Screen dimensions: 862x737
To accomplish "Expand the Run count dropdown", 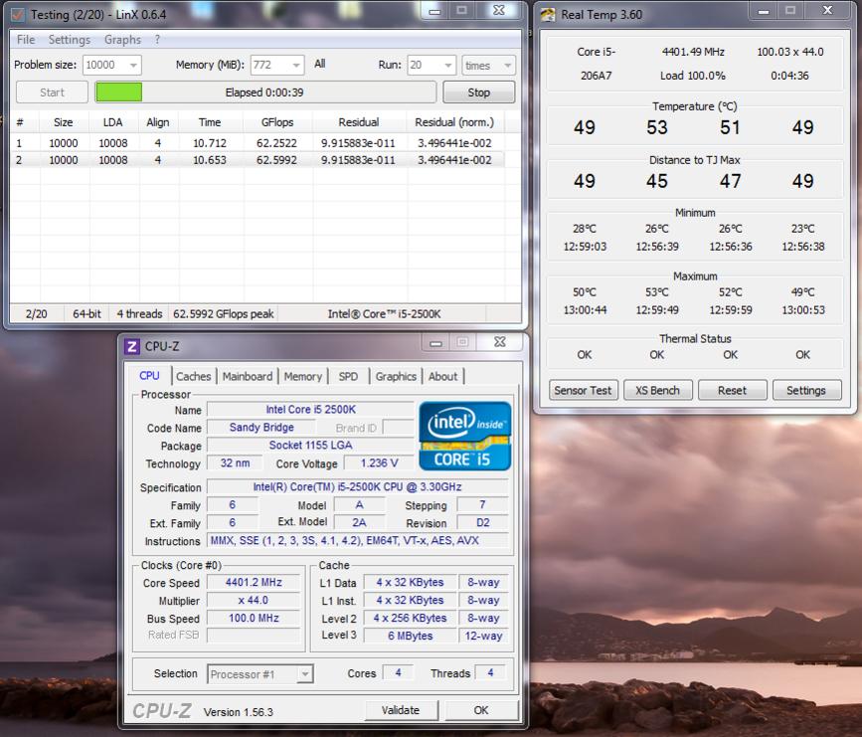I will (x=448, y=65).
